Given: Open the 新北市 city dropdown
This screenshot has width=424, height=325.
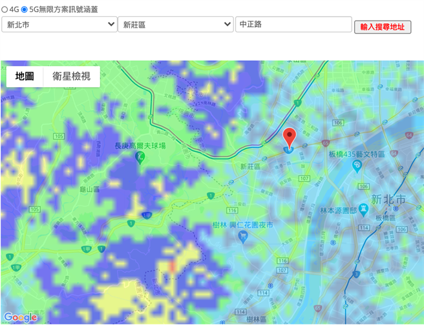Looking at the screenshot, I should tap(59, 25).
